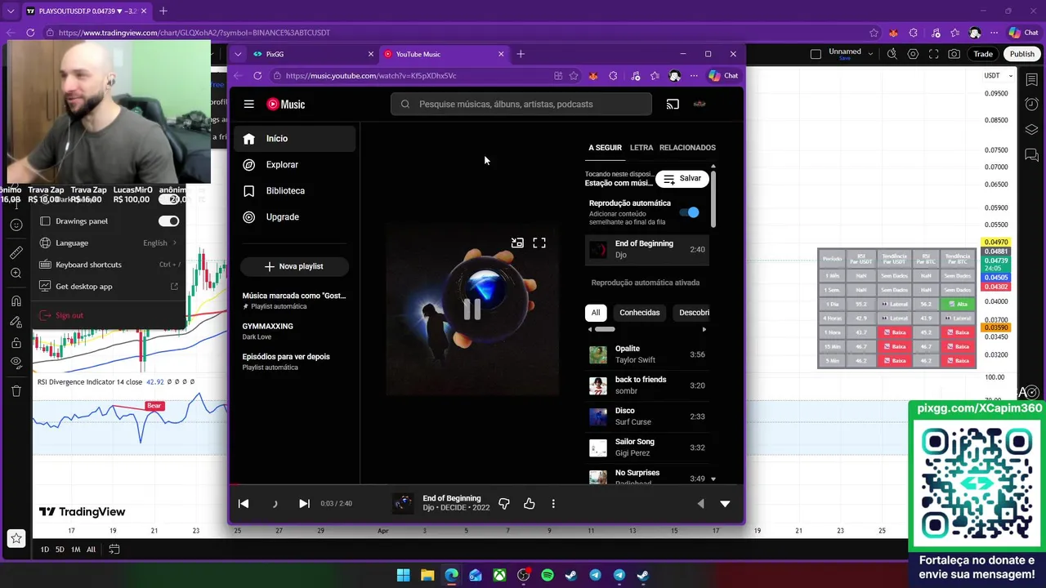Open the miniplayer from the album art
1046x588 pixels.
[x=517, y=243]
